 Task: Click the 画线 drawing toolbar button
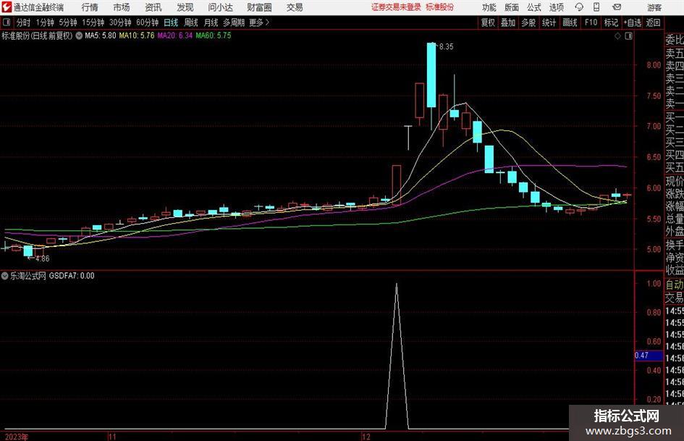(570, 22)
